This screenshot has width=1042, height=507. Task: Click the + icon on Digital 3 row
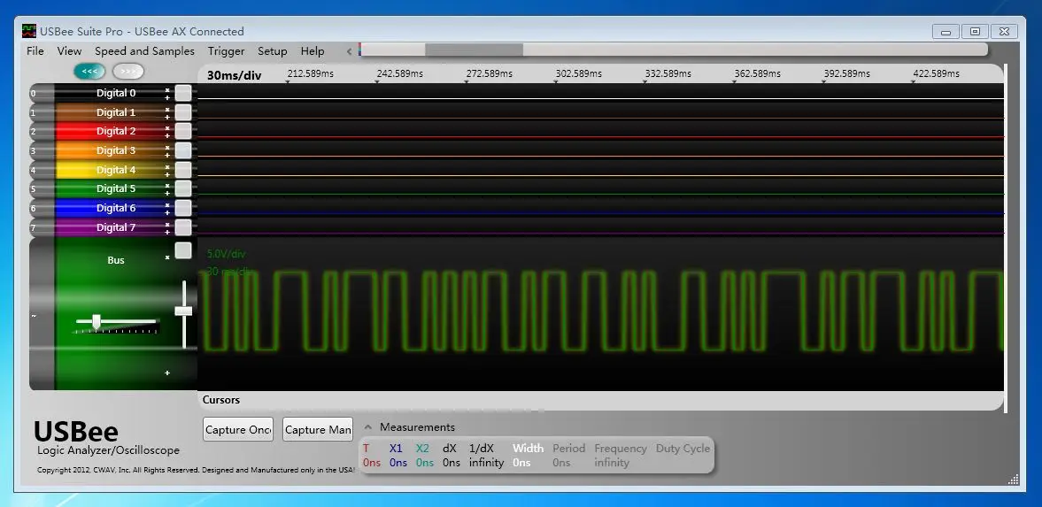tap(167, 155)
